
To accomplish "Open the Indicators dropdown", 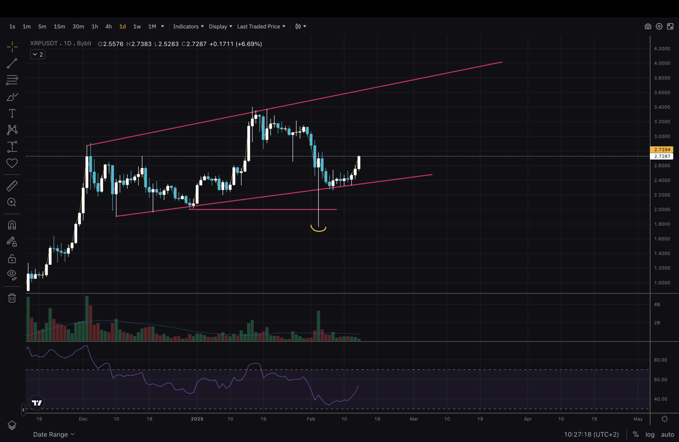I will point(188,27).
